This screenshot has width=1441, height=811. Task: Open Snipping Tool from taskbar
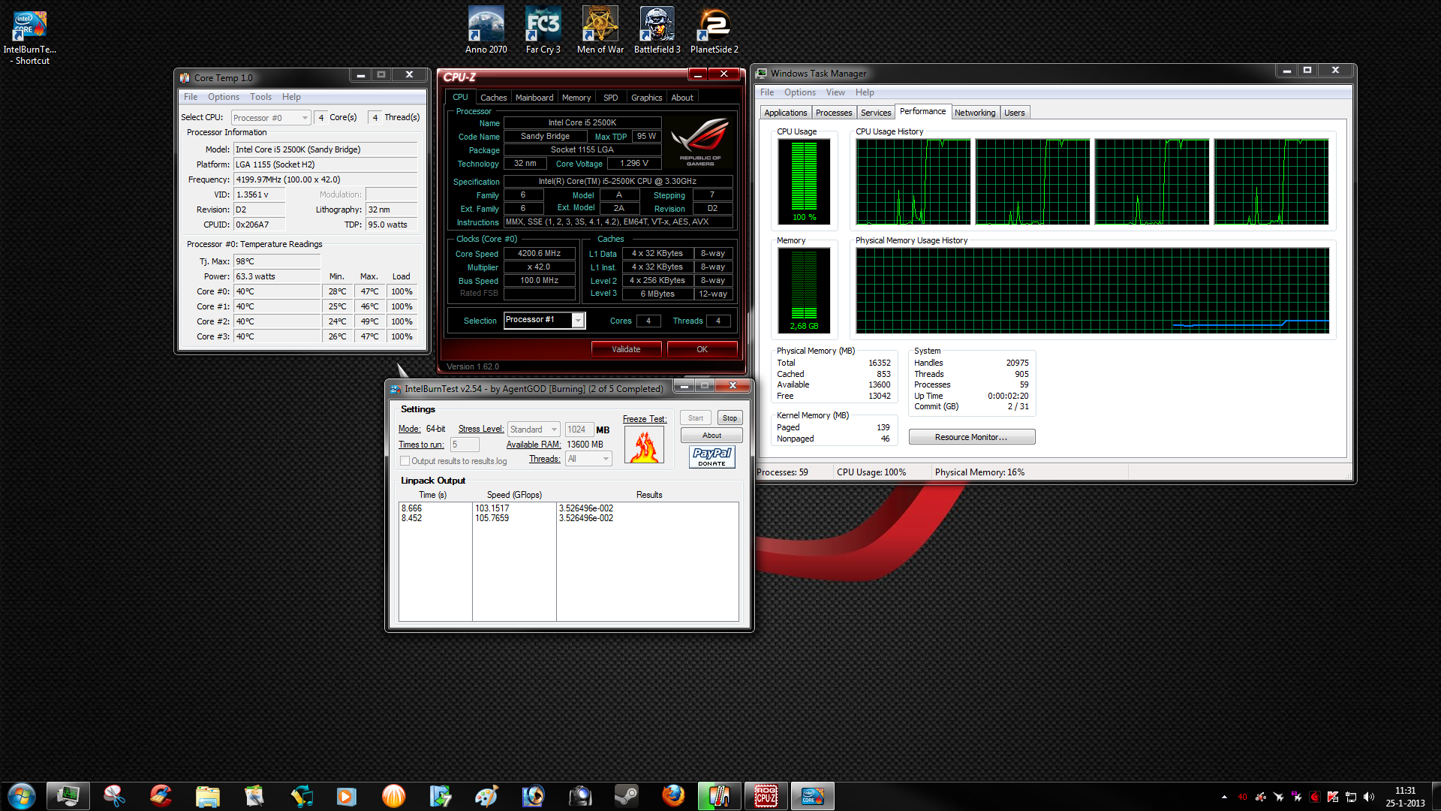tap(114, 796)
